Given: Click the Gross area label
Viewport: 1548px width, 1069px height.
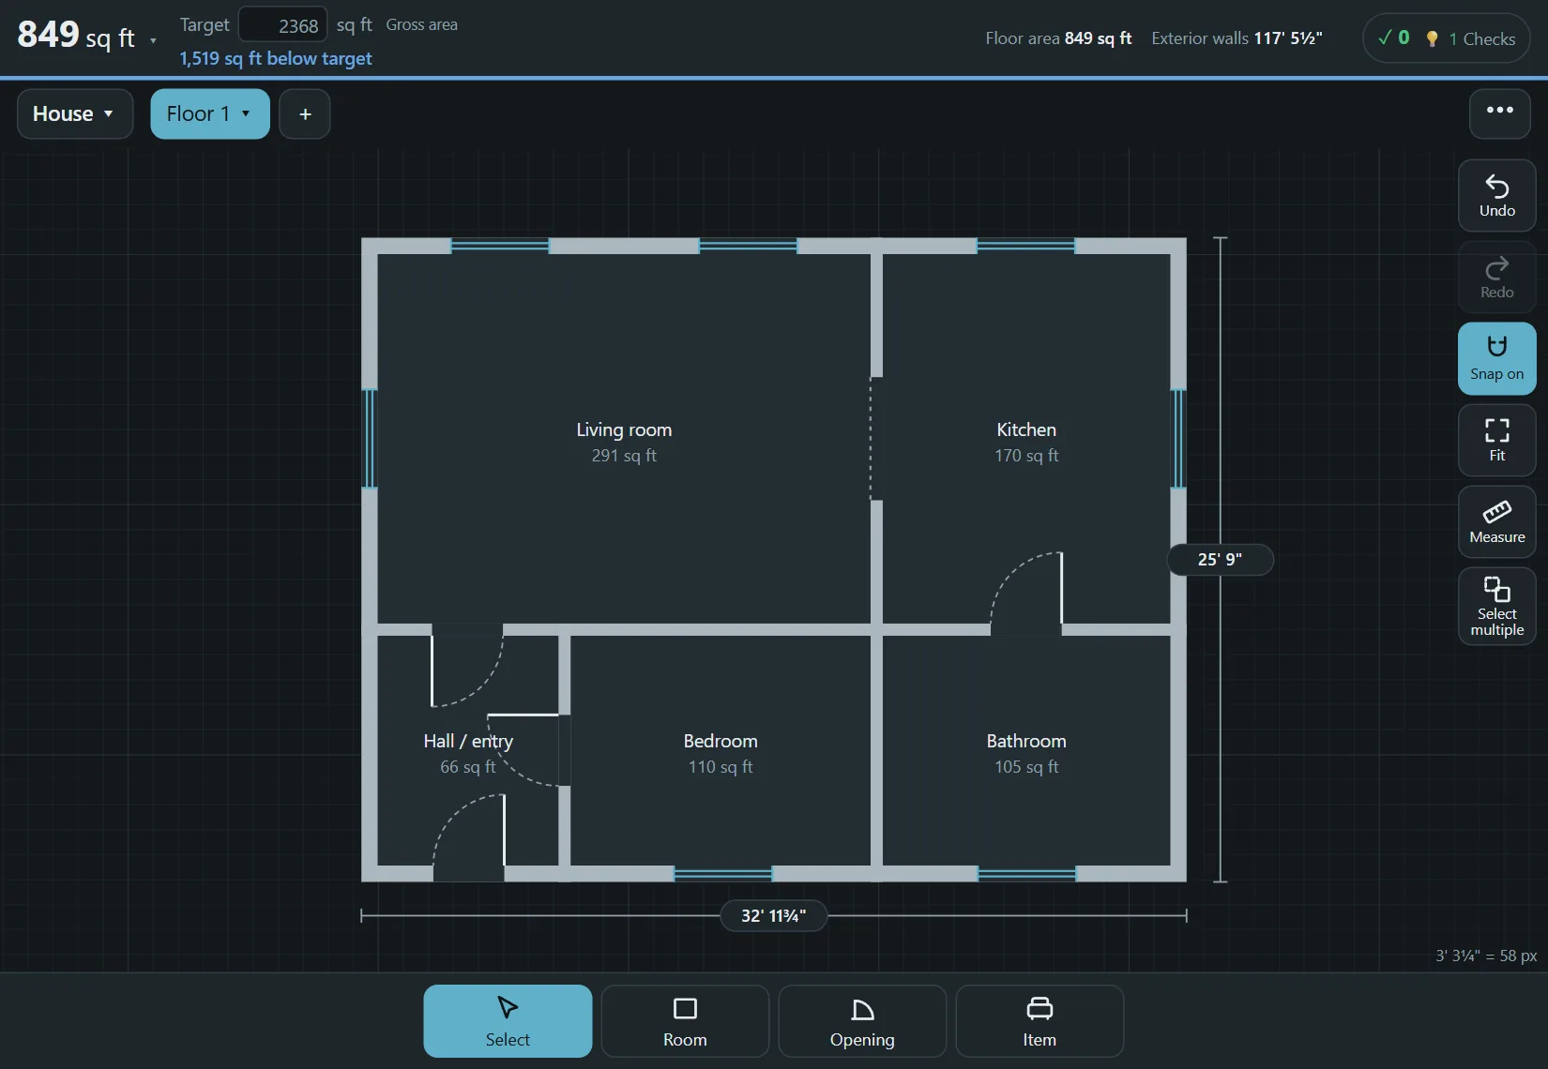Looking at the screenshot, I should (x=421, y=24).
